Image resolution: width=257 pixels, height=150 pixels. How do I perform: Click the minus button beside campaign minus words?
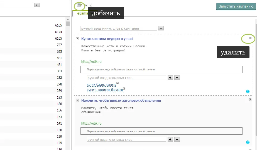pos(161,28)
